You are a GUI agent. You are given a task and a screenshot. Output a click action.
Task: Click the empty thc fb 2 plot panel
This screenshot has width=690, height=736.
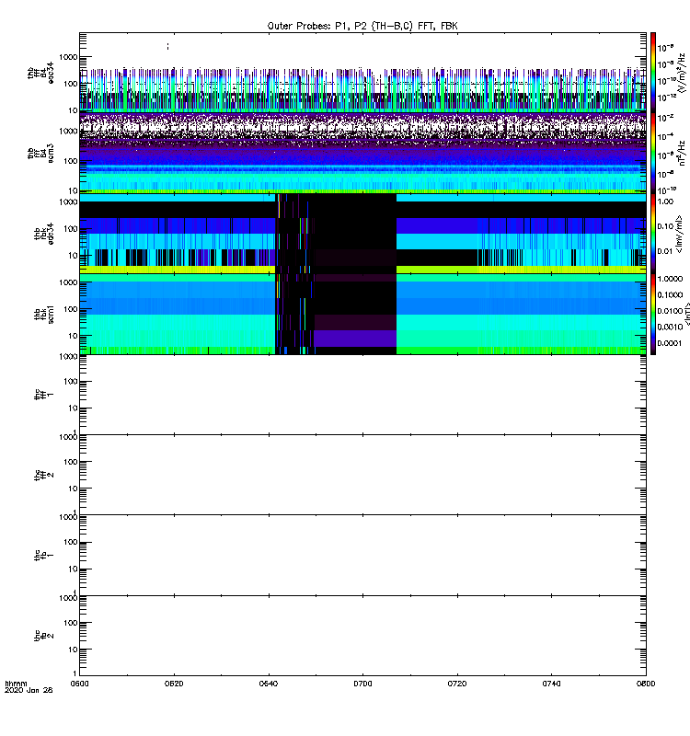[362, 636]
